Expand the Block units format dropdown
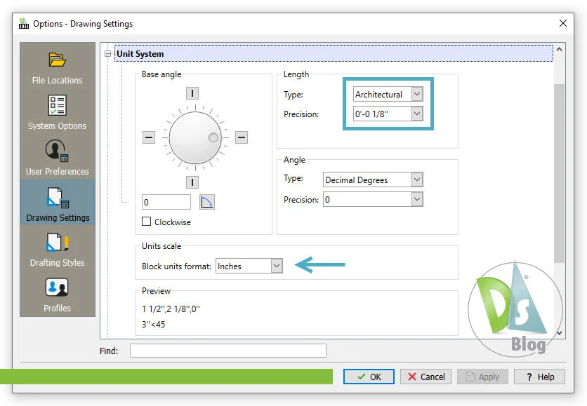 276,266
